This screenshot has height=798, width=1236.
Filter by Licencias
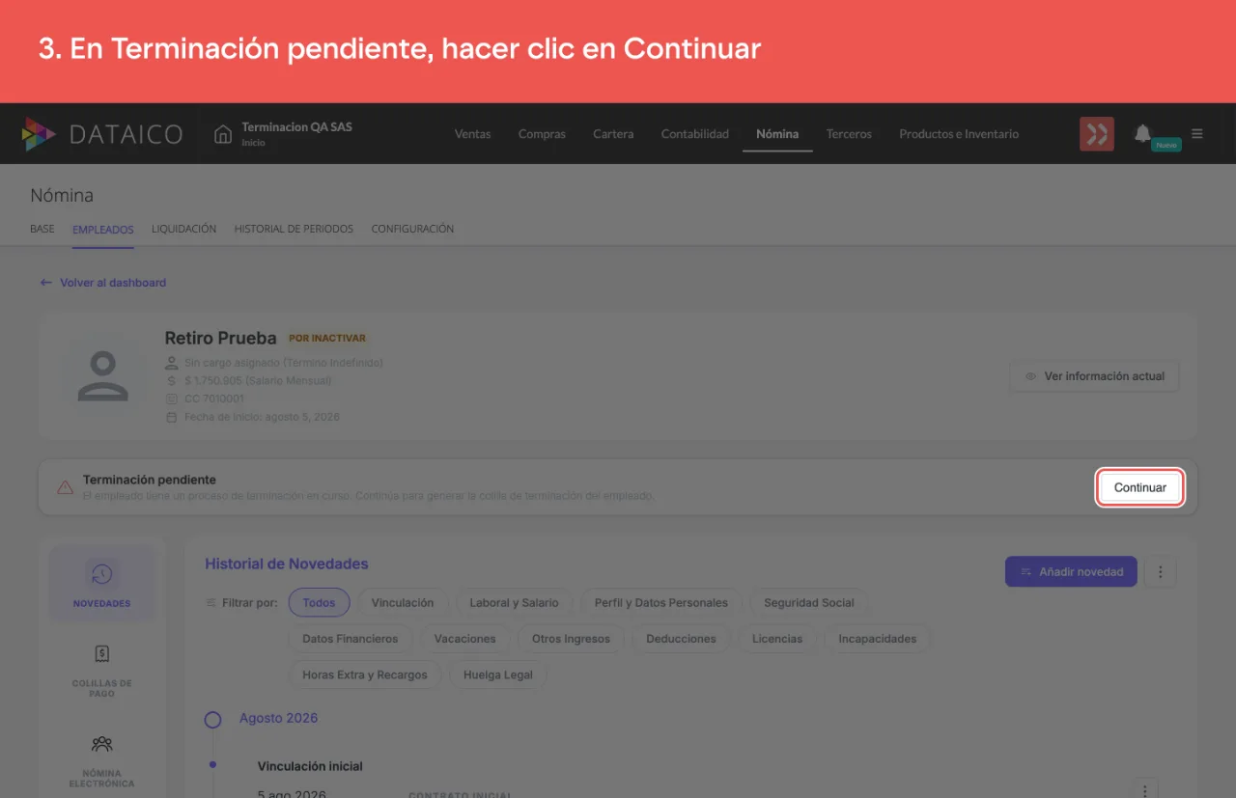coord(777,638)
